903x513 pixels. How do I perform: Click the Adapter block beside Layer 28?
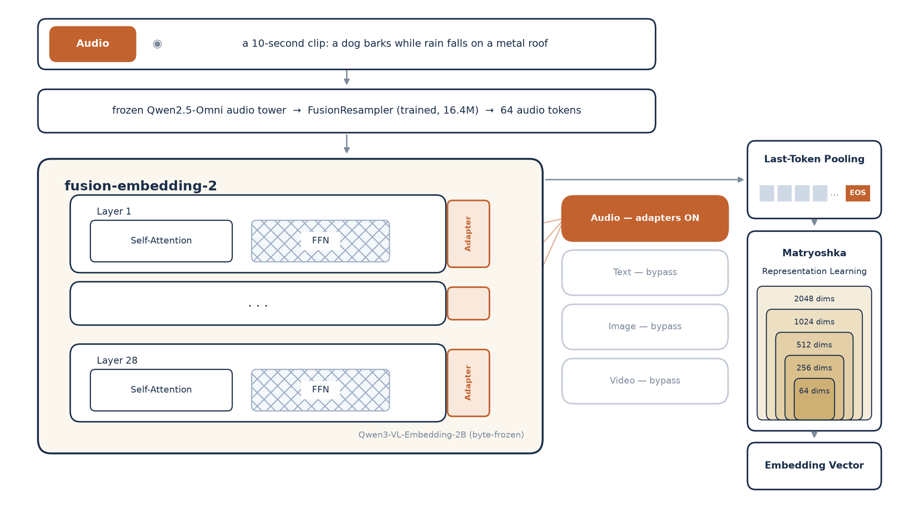pyautogui.click(x=468, y=383)
